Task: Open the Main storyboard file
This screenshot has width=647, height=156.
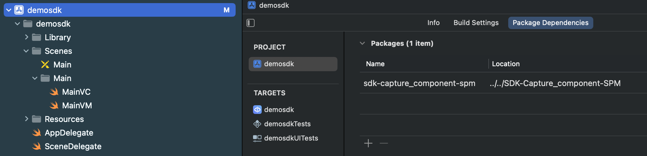Action: pos(56,65)
